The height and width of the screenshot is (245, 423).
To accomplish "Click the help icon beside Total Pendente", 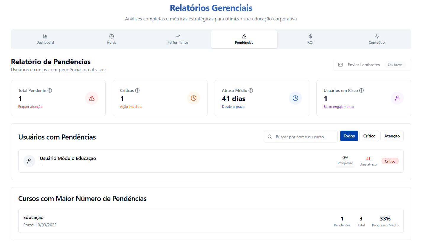I will point(50,90).
